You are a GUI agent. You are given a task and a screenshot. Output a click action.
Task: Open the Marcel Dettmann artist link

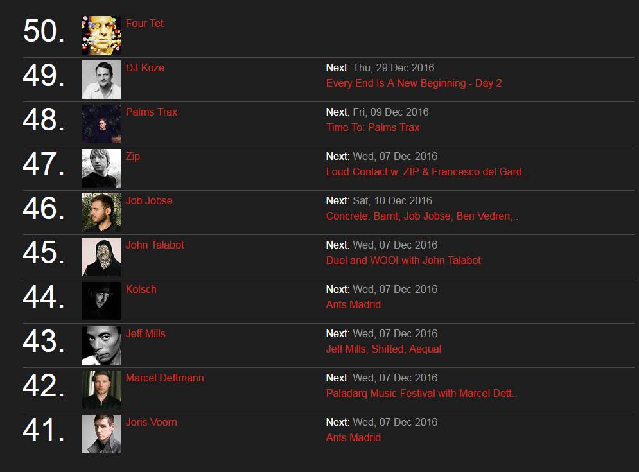click(164, 378)
